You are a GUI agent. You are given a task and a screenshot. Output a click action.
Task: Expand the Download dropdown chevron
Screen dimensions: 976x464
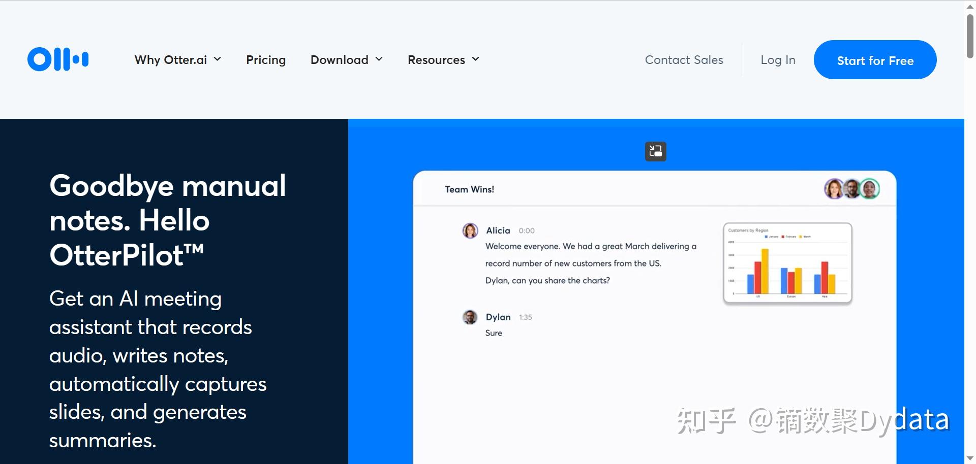point(379,59)
